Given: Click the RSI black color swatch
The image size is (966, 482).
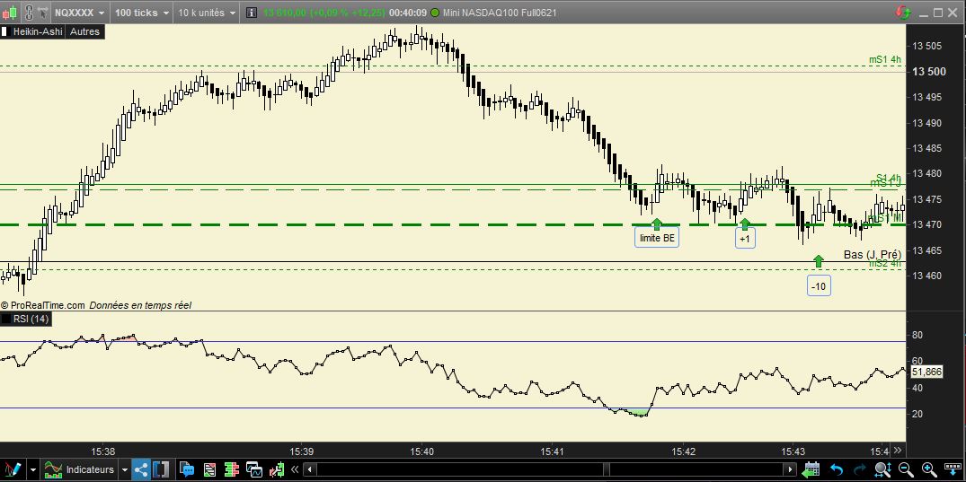Looking at the screenshot, I should pos(4,319).
